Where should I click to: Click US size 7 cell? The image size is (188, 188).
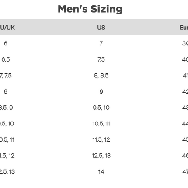pos(101,43)
